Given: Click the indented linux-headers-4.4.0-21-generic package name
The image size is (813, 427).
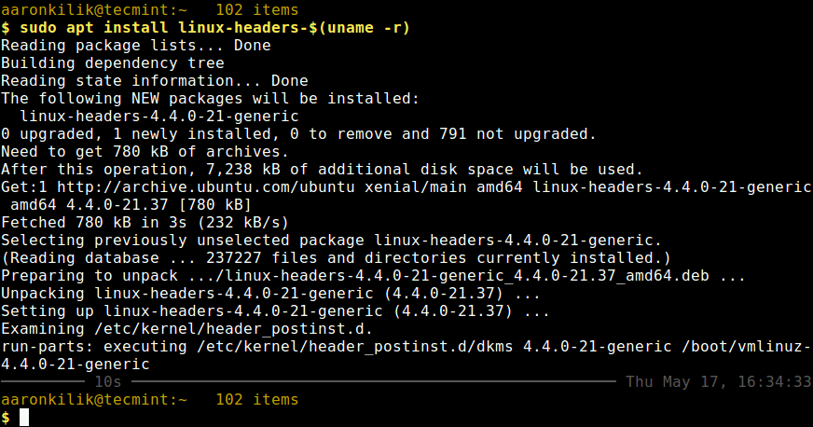Looking at the screenshot, I should pos(158,116).
